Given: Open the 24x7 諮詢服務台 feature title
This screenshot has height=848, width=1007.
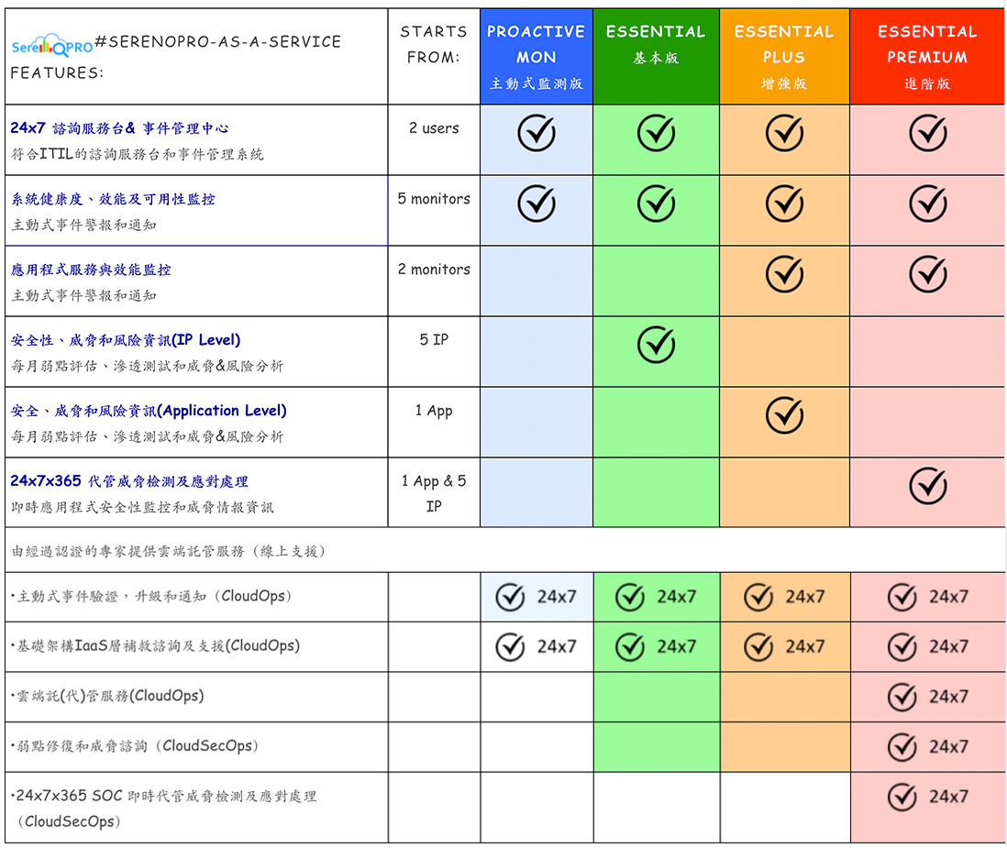Looking at the screenshot, I should [119, 128].
